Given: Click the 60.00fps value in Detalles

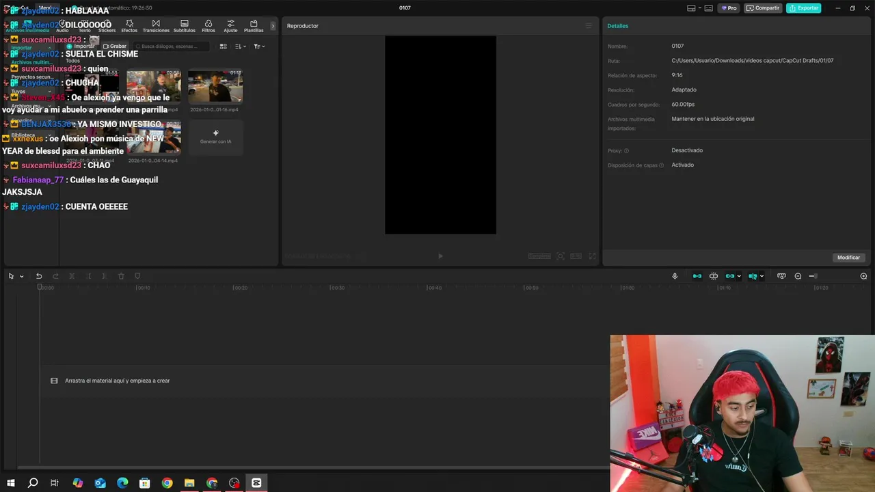Looking at the screenshot, I should (x=683, y=105).
